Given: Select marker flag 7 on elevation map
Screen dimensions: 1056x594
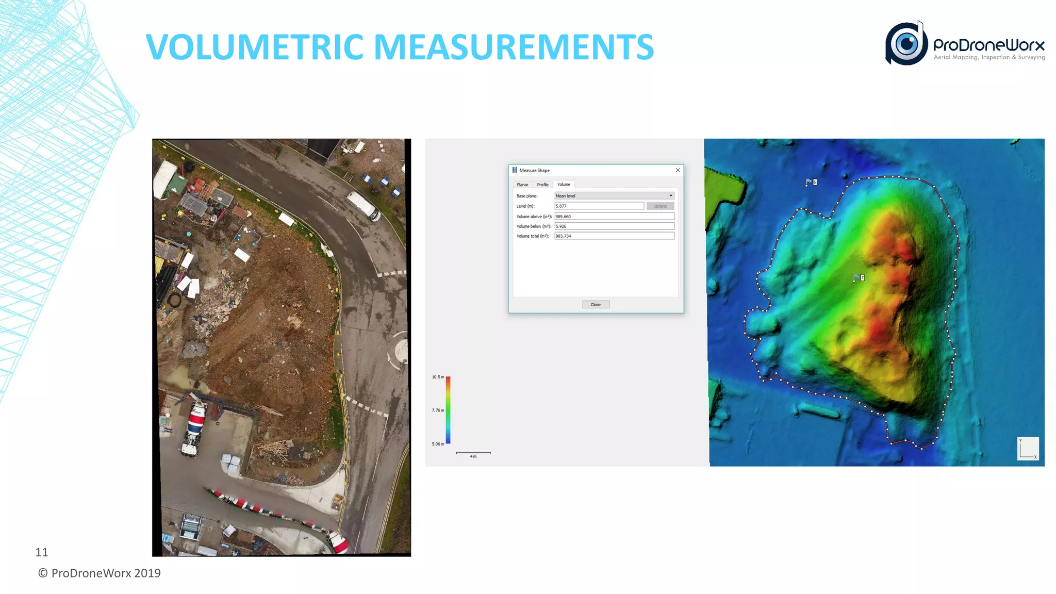Looking at the screenshot, I should (859, 278).
